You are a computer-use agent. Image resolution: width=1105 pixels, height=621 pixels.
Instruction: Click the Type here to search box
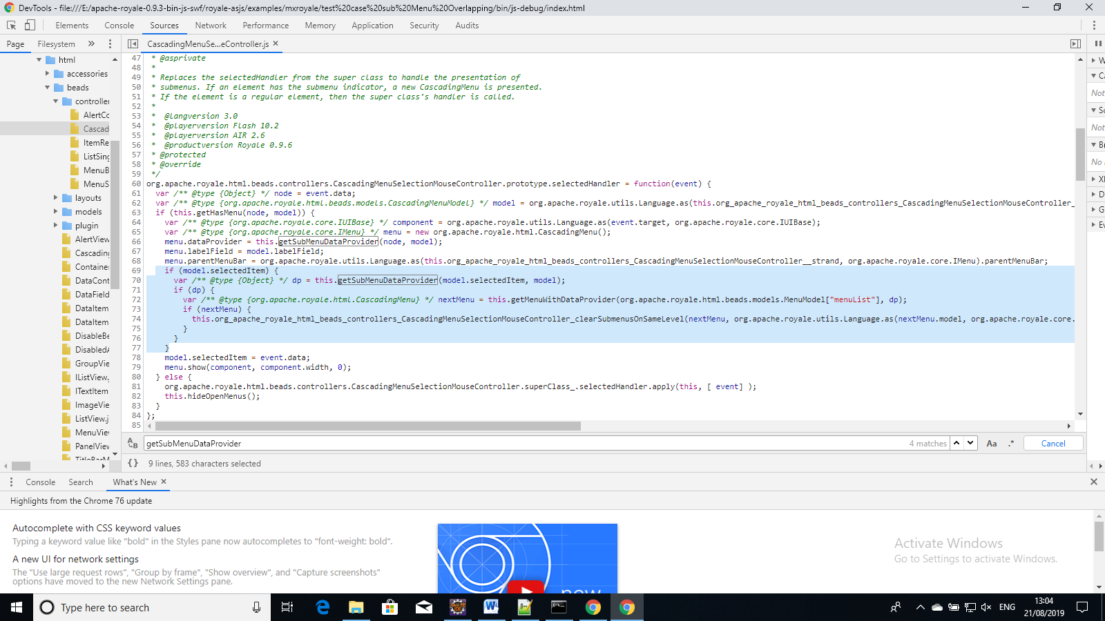point(152,607)
